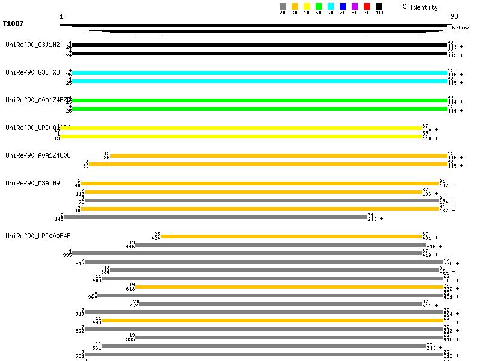
Task: Select the UniRef90_A0A1Z4C0Q hit label
Action: point(38,156)
